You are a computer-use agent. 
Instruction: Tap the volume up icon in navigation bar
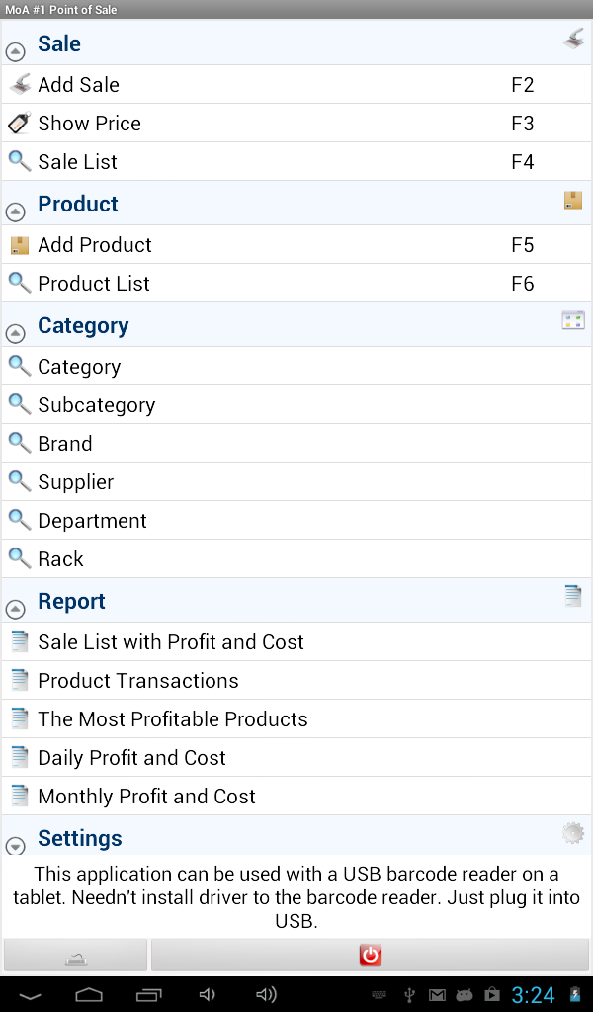267,995
